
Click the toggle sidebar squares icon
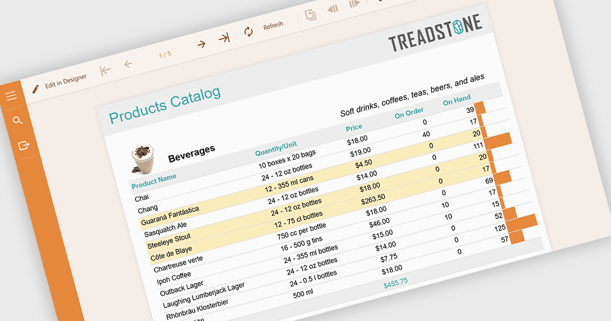coord(310,15)
